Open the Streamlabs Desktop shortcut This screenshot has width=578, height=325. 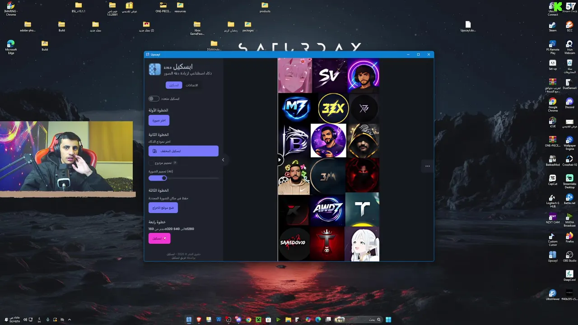tap(569, 181)
